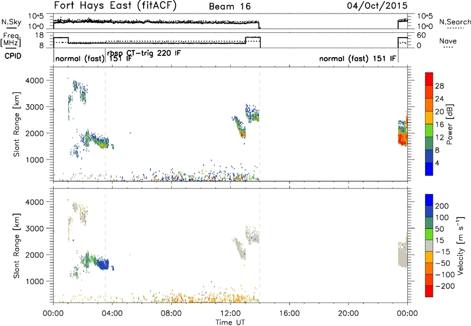
Task: Click the '18' tick on the frequency axis
Action: tap(39, 35)
